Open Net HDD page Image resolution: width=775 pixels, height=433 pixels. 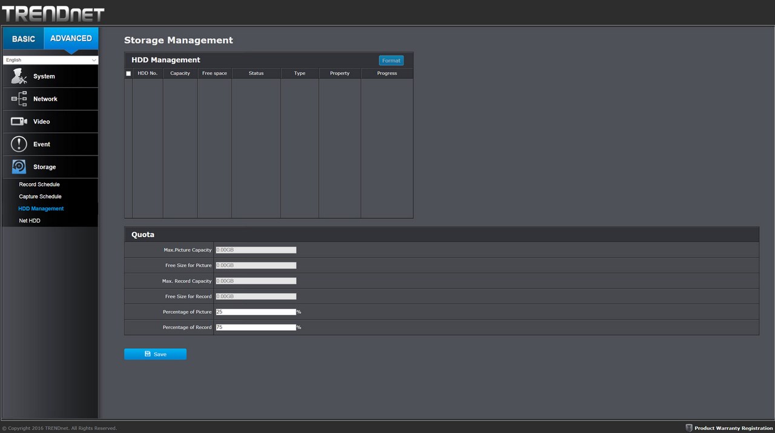tap(30, 221)
